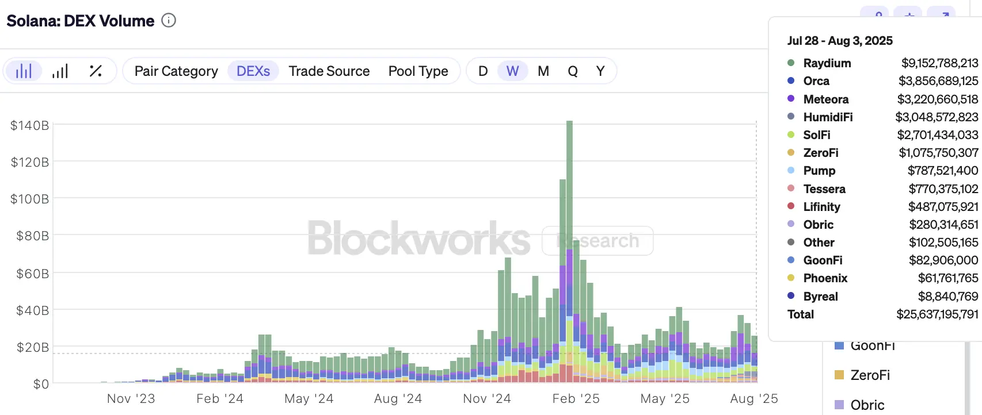Switch to the Pair Category tab
982x415 pixels.
tap(176, 71)
